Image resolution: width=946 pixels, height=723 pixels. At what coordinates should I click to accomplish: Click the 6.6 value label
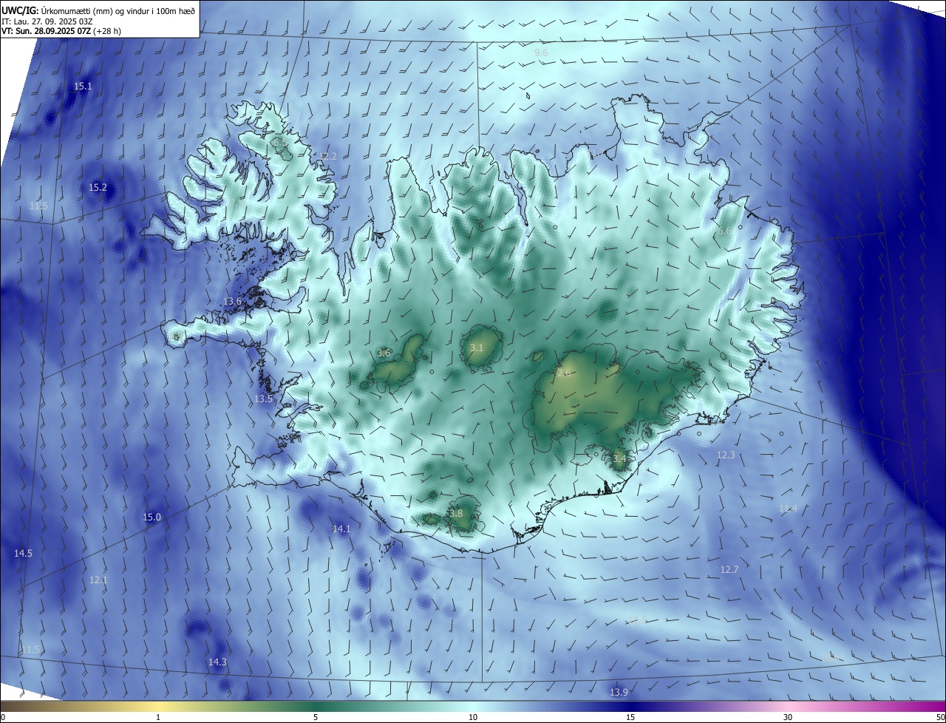725,231
